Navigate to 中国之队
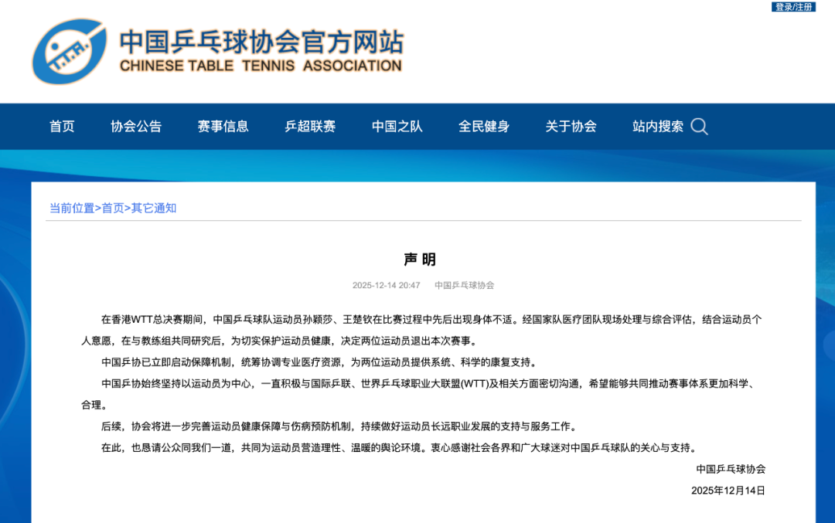835x523 pixels. (x=397, y=127)
